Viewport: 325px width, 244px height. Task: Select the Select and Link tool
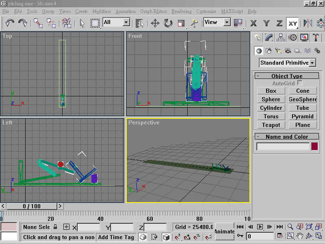(38, 23)
